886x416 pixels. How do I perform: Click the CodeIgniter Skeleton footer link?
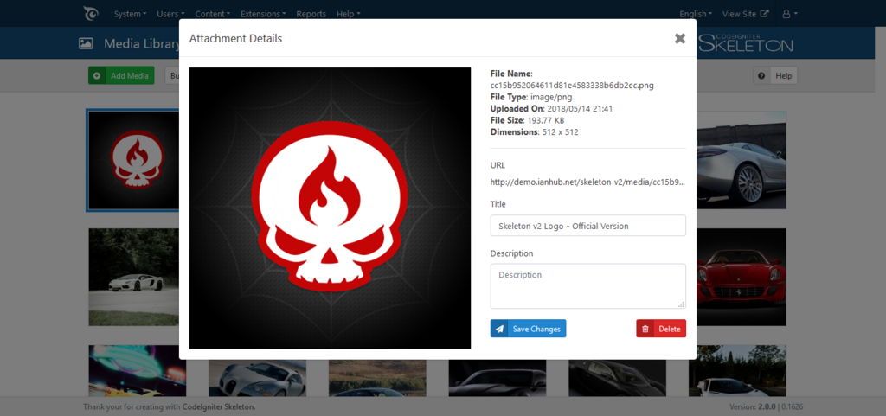click(x=218, y=406)
